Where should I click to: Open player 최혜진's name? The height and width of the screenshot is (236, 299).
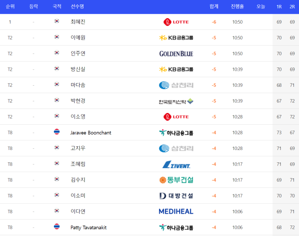[78, 22]
